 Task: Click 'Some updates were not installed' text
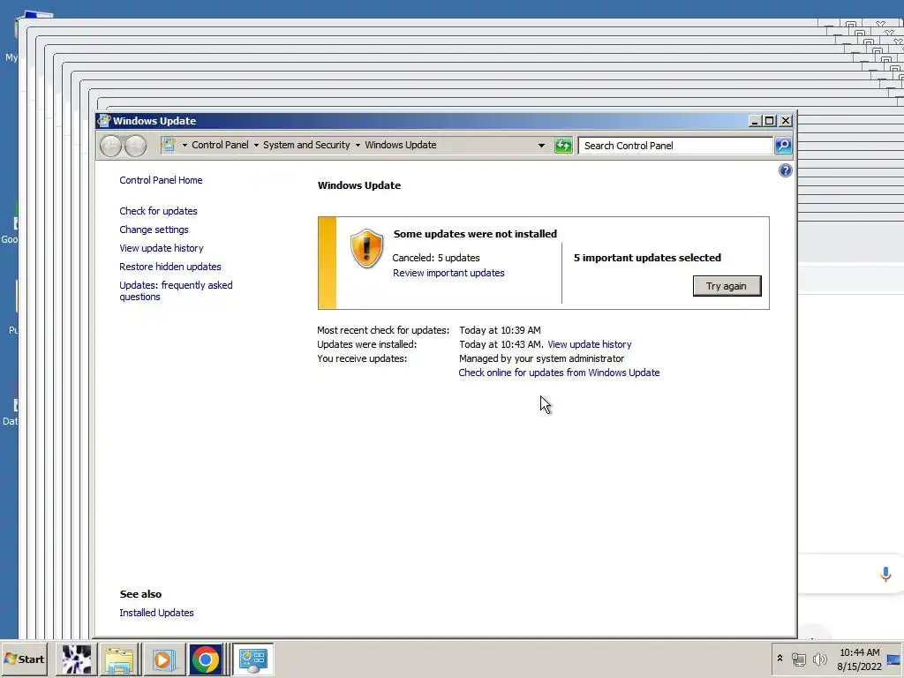(475, 233)
